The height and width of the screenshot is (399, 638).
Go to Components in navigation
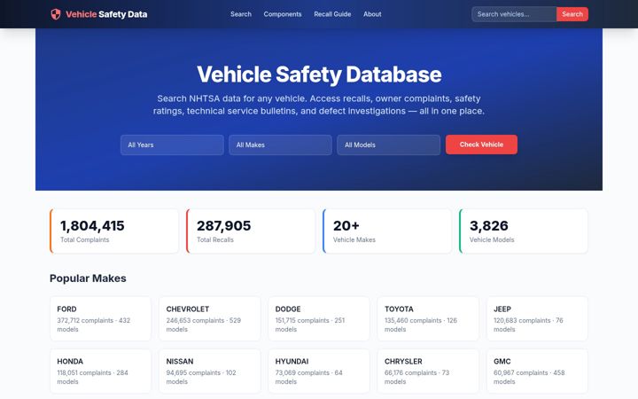pos(283,14)
